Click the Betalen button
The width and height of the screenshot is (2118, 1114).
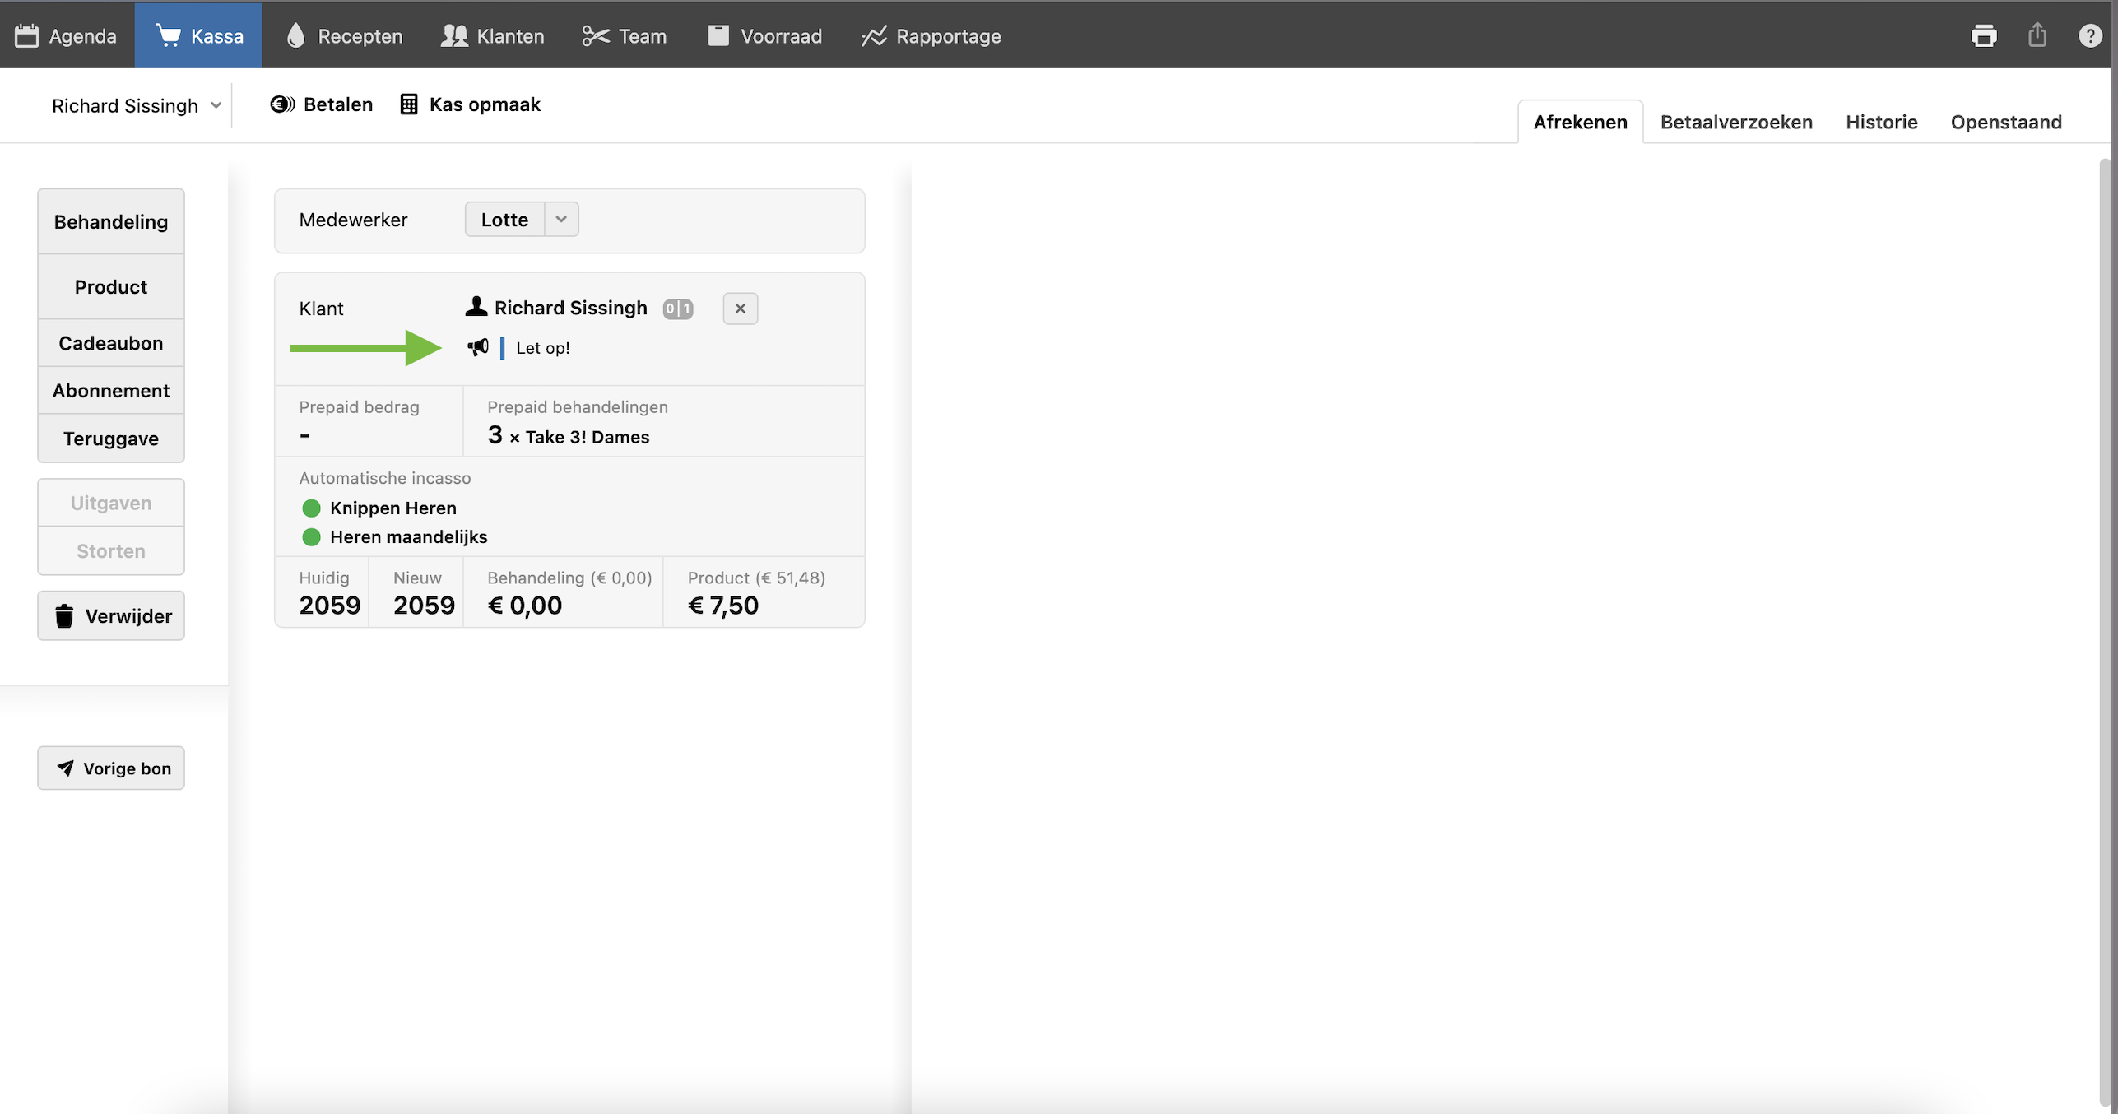(322, 104)
